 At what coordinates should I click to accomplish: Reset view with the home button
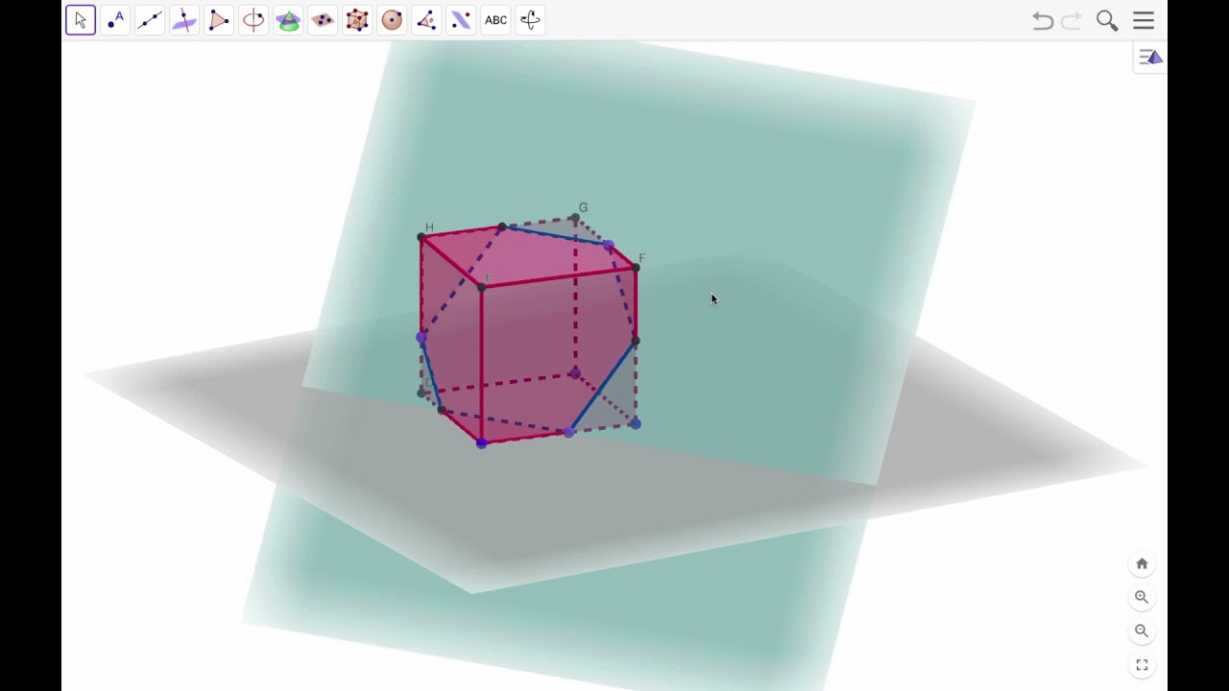(1142, 564)
